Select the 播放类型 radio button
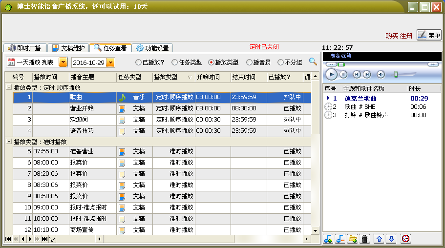 tap(211, 62)
